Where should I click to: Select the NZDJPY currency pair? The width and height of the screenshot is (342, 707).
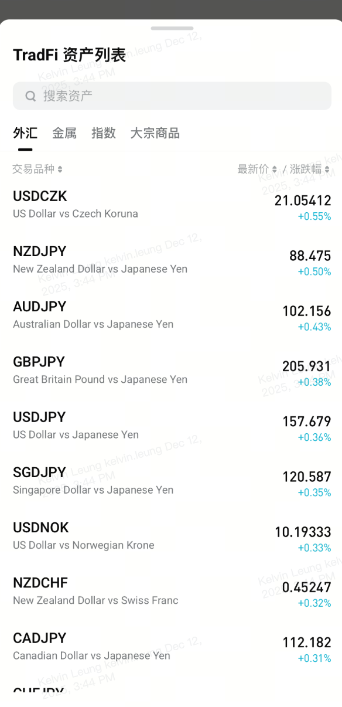click(171, 260)
